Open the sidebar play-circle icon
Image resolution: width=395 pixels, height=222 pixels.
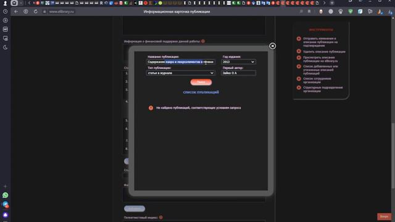coord(6,20)
